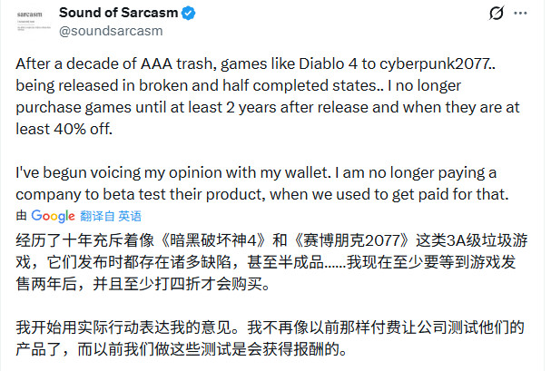Click the Google logo in translation line

pos(53,216)
